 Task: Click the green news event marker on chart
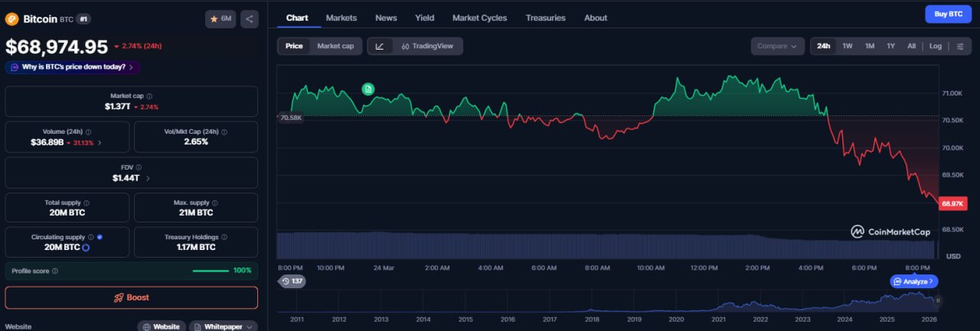click(x=368, y=89)
